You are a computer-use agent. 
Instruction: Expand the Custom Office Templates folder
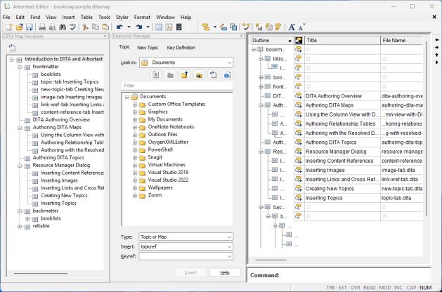(x=135, y=105)
